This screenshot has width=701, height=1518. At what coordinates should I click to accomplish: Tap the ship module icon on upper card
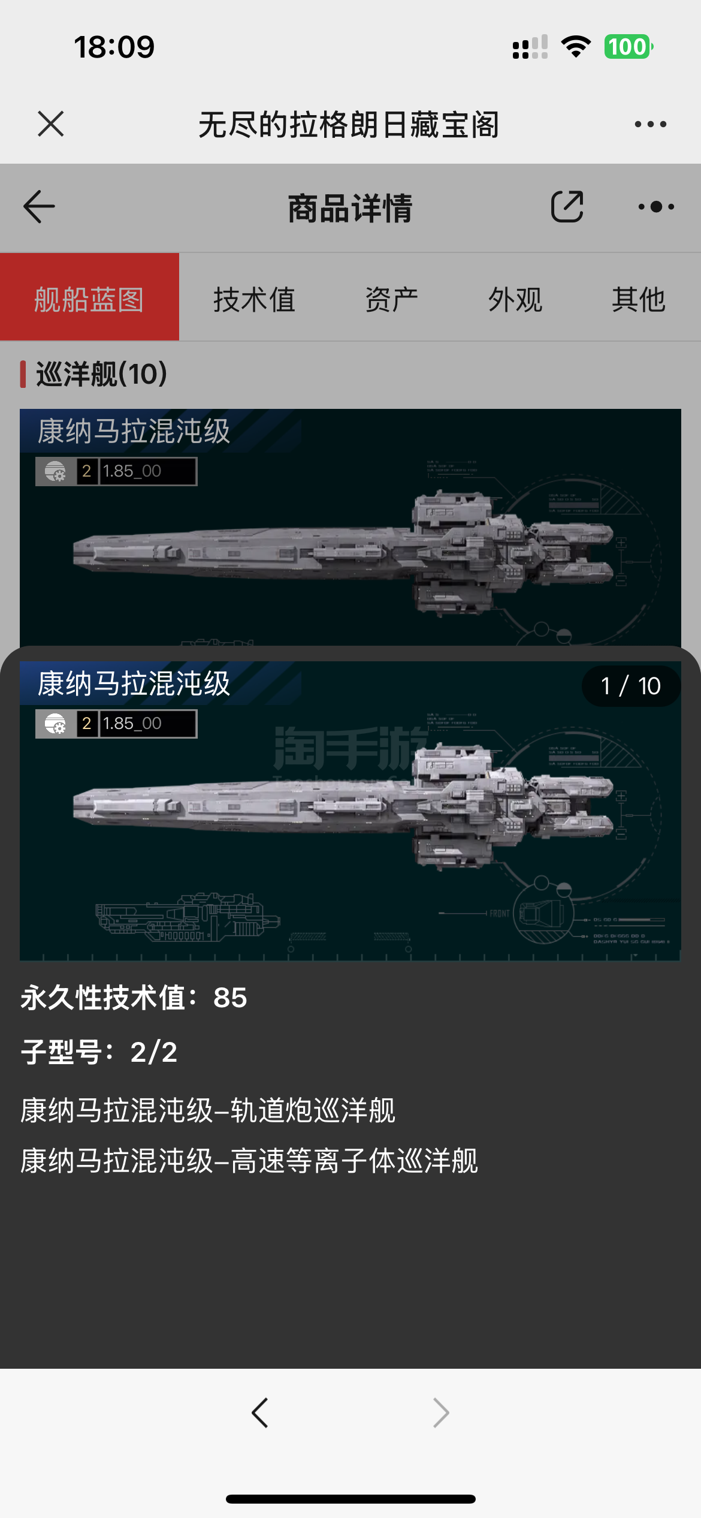pos(56,471)
